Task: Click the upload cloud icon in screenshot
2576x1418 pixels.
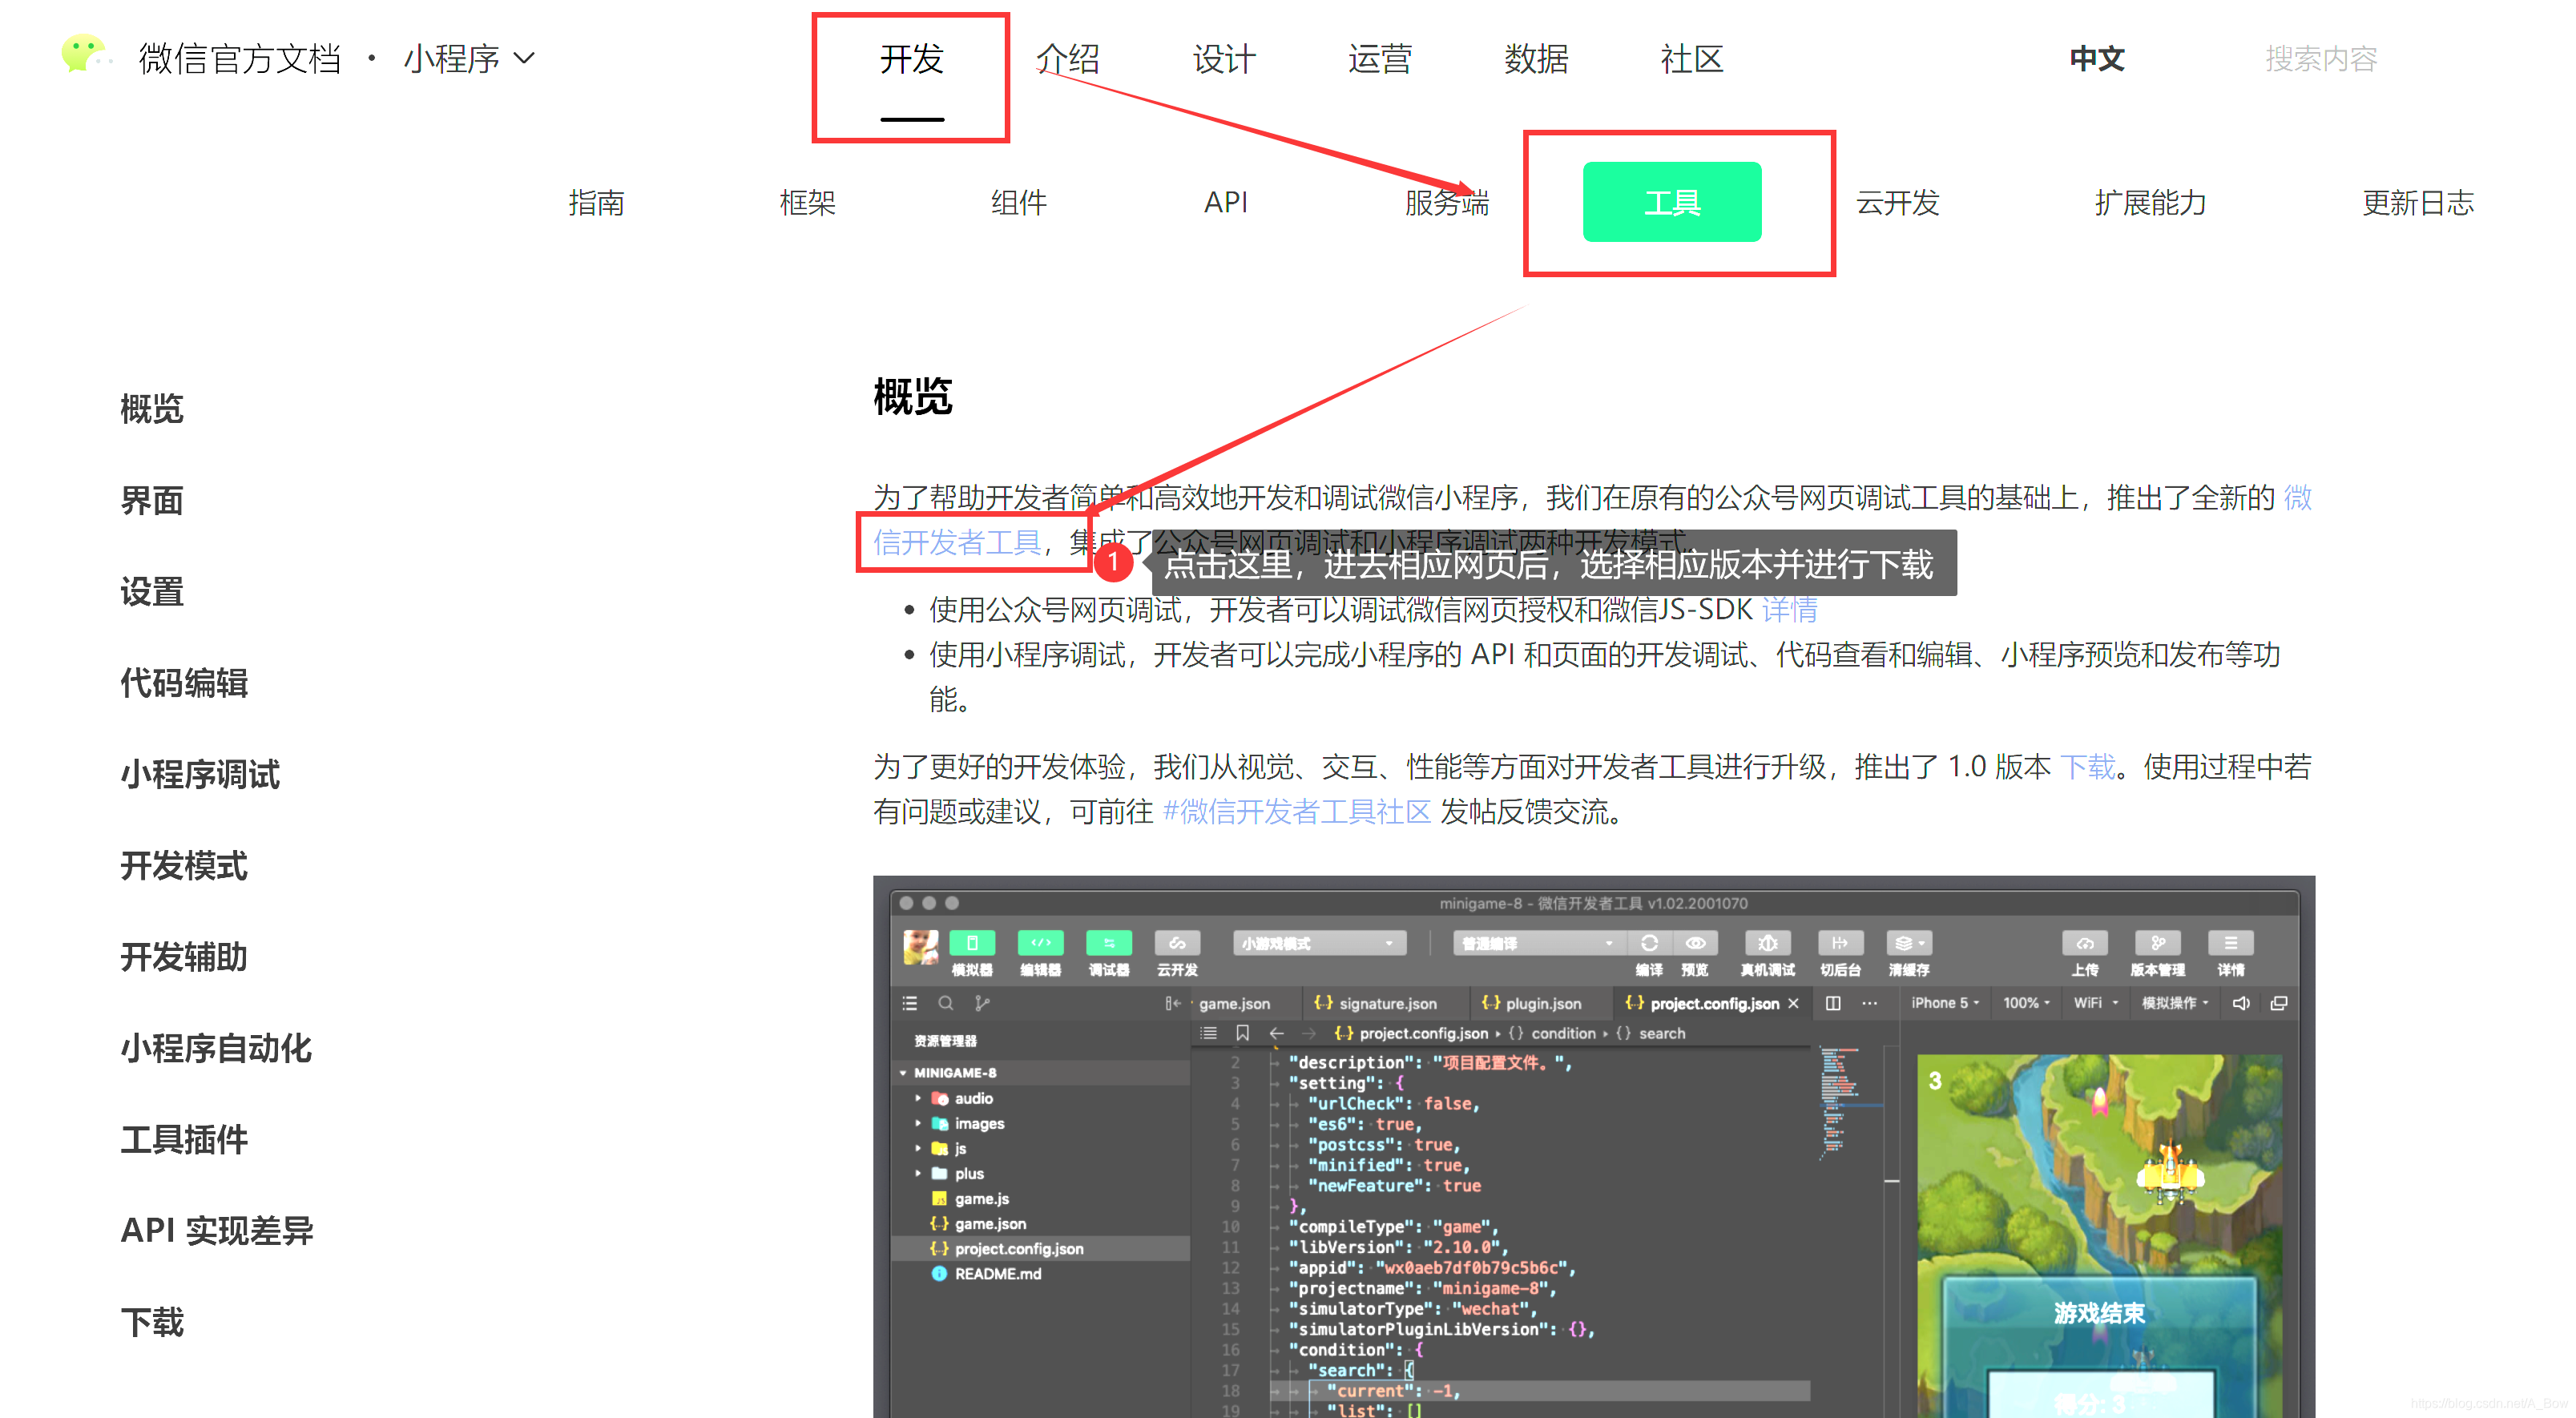Action: click(x=2084, y=943)
